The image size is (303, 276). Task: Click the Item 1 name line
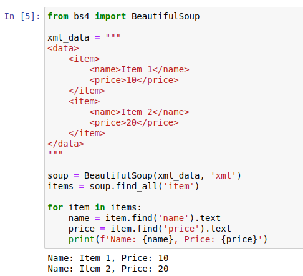139,69
